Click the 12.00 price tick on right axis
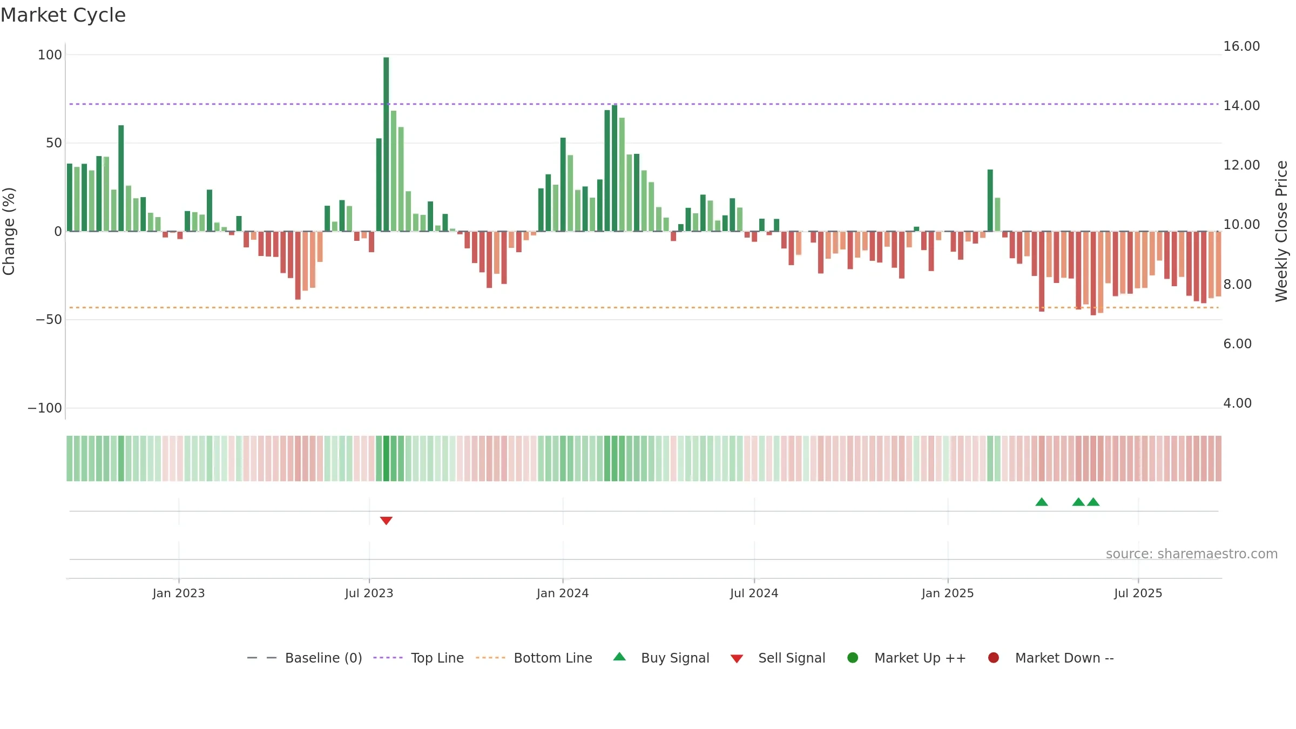The image size is (1296, 729). tap(1241, 165)
